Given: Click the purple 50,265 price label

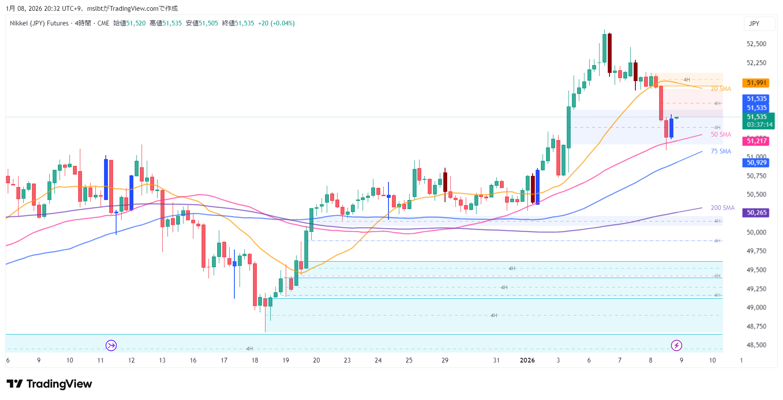Looking at the screenshot, I should 757,212.
